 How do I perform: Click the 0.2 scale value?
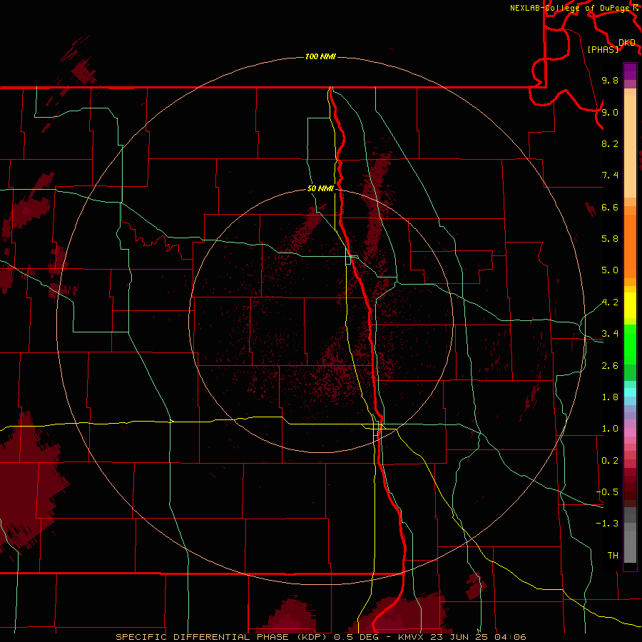click(610, 460)
